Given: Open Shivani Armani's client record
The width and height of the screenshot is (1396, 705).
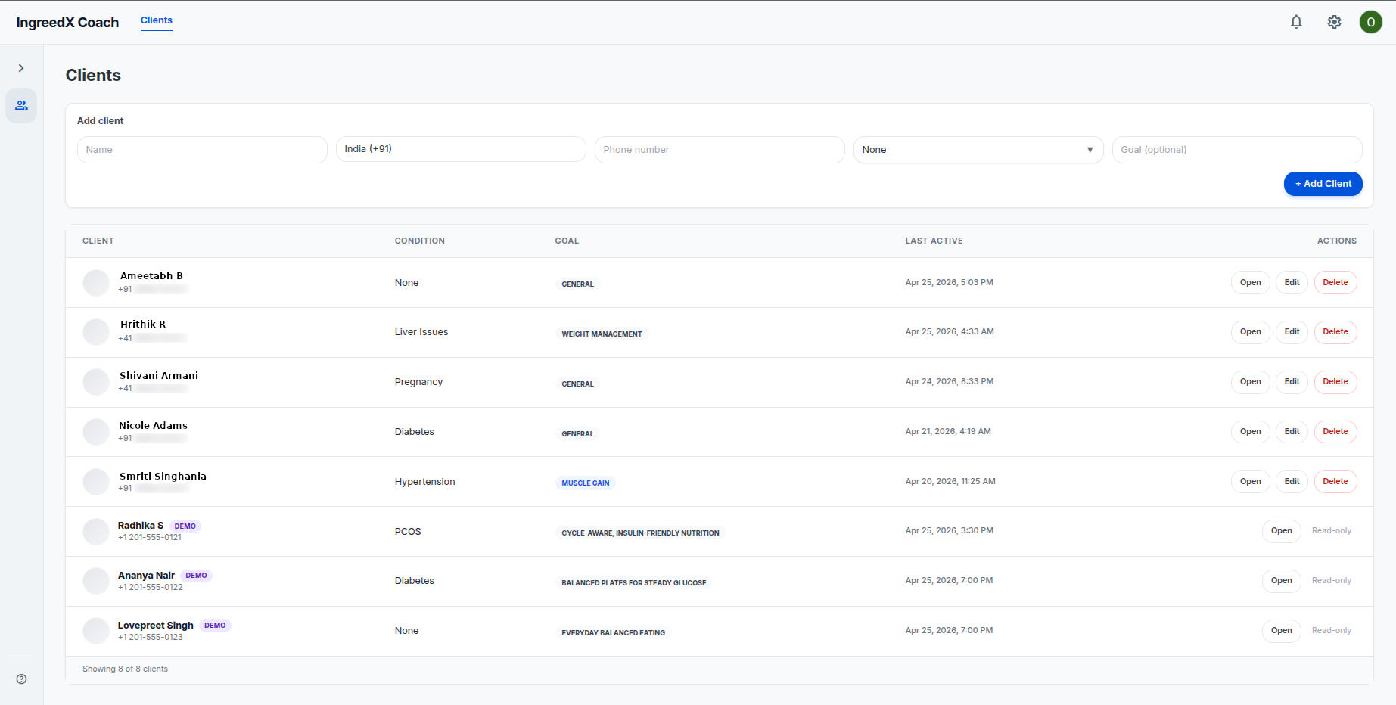Looking at the screenshot, I should (1250, 382).
